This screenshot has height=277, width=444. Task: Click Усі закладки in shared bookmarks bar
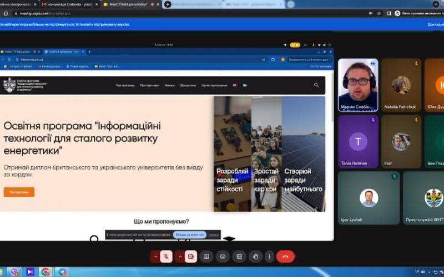(x=321, y=66)
